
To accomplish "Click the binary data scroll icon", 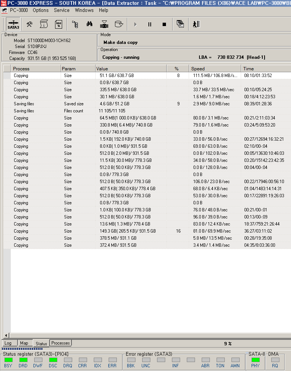I will 44,24.
